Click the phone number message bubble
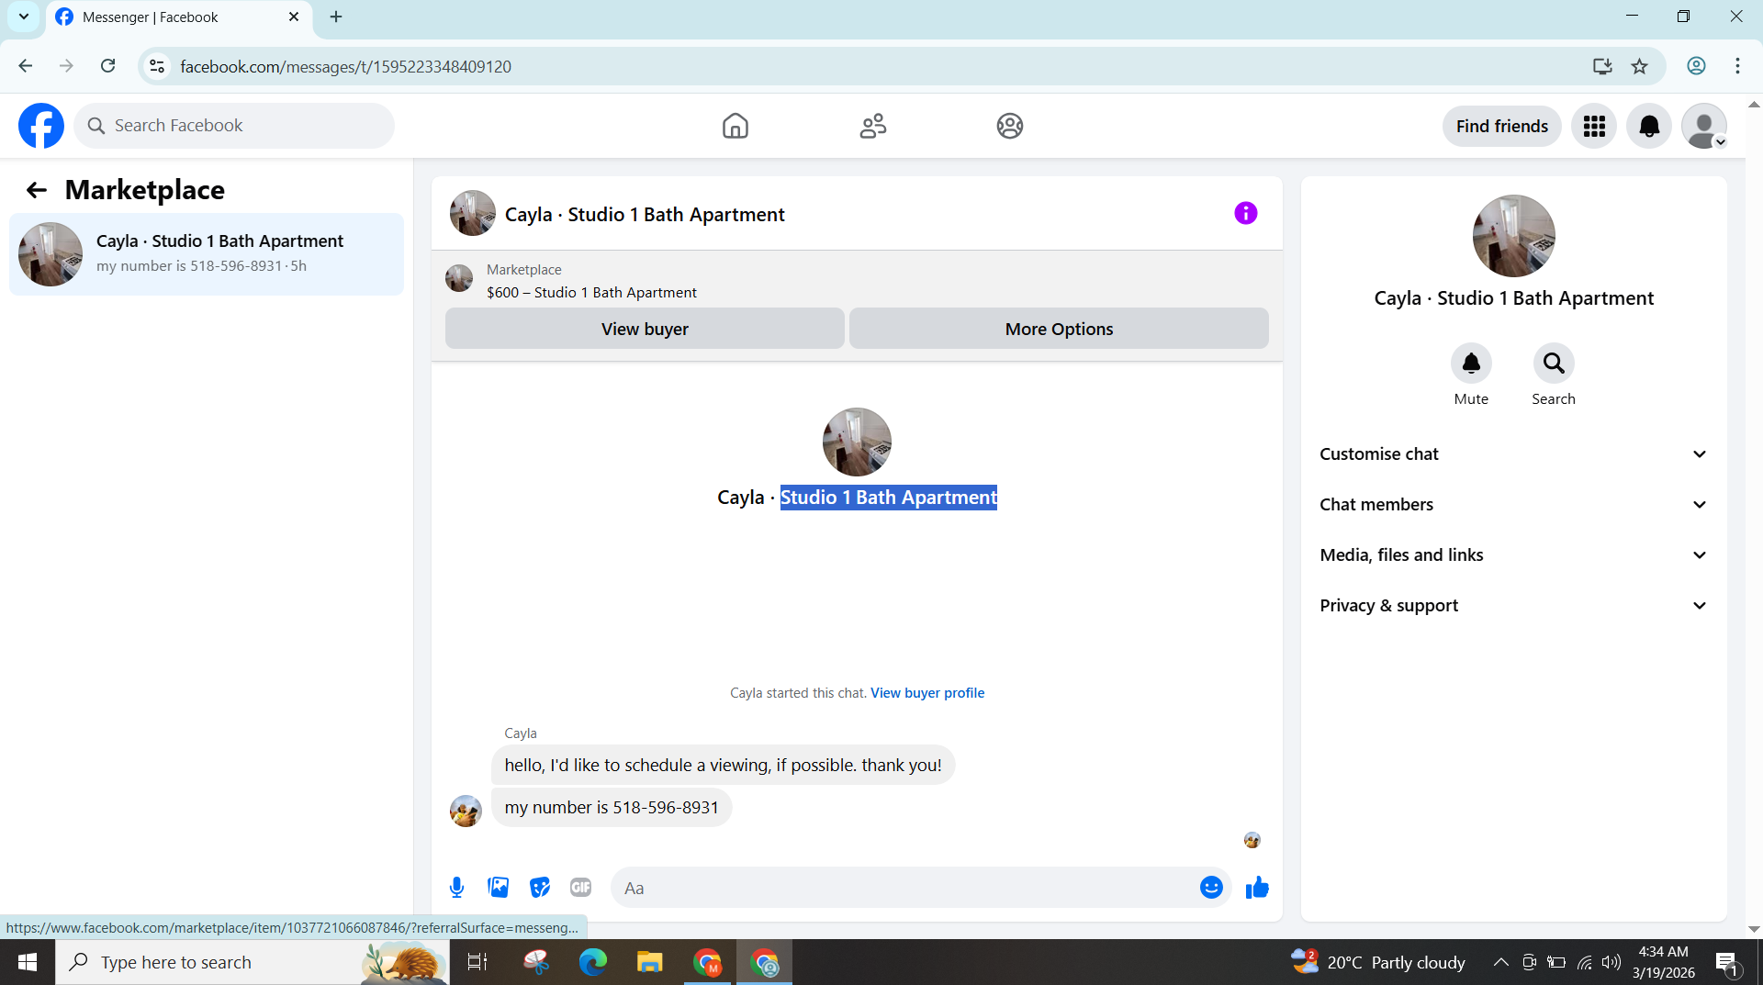This screenshot has height=985, width=1763. coord(612,808)
